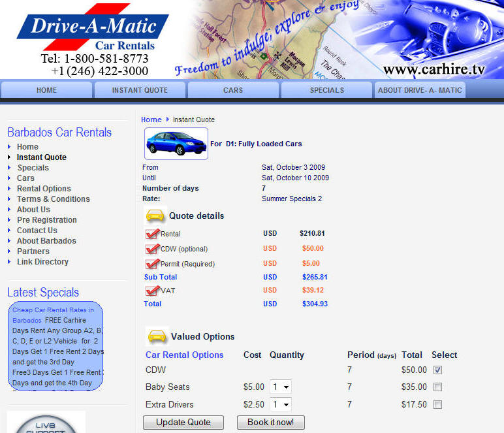Open Rental Options in the sidebar
This screenshot has height=433, width=504.
44,188
